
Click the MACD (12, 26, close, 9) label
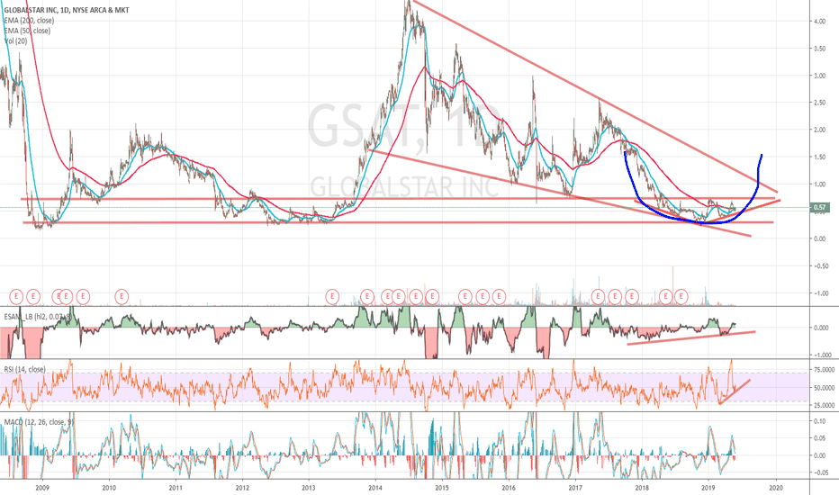39,422
